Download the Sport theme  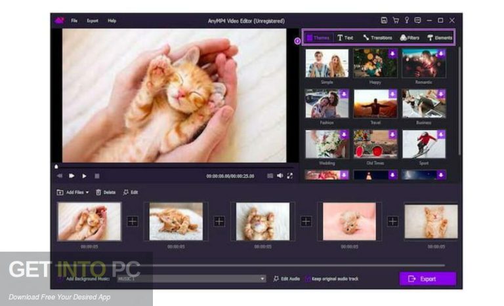(441, 134)
